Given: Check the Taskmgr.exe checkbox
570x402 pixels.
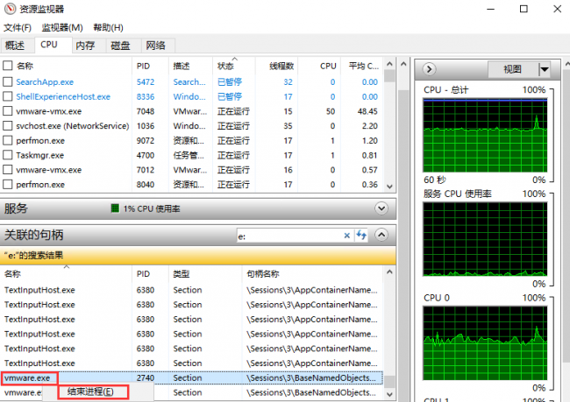Looking at the screenshot, I should (8, 155).
